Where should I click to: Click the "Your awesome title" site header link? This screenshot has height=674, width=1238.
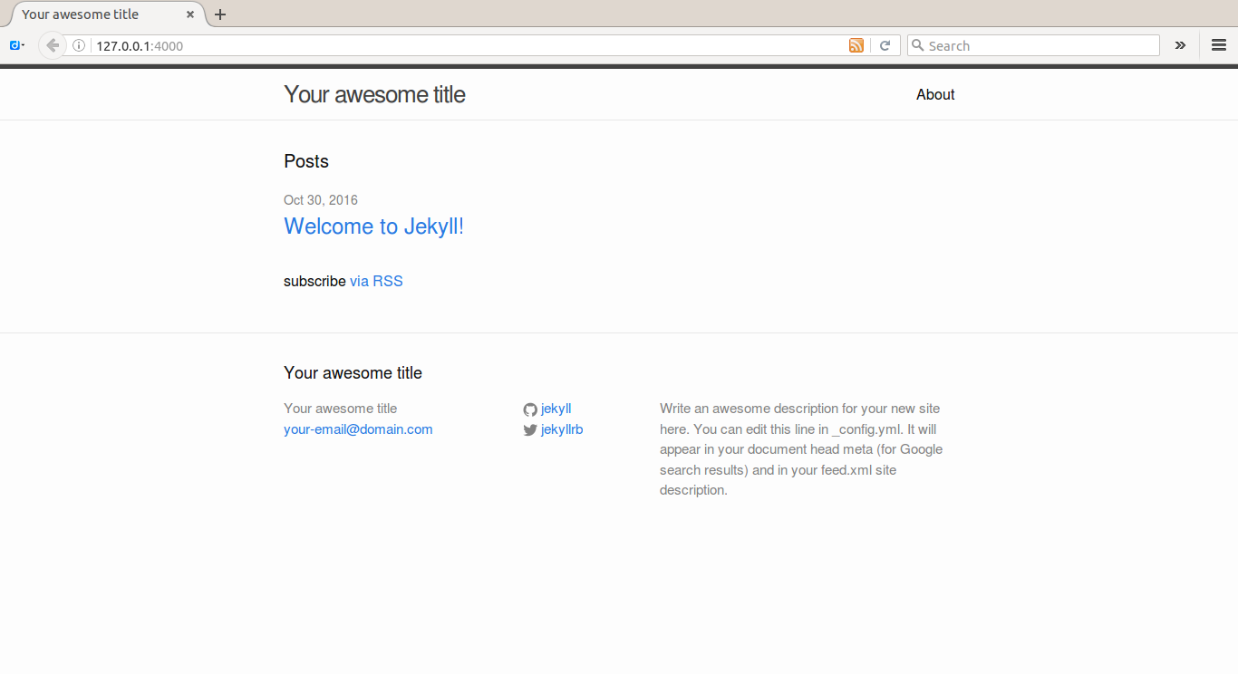click(x=374, y=95)
